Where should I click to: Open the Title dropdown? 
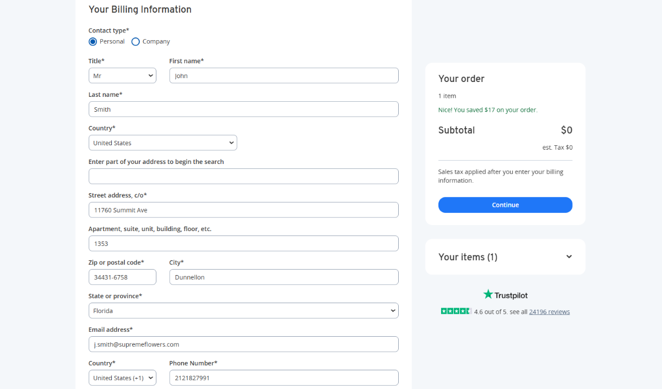122,76
